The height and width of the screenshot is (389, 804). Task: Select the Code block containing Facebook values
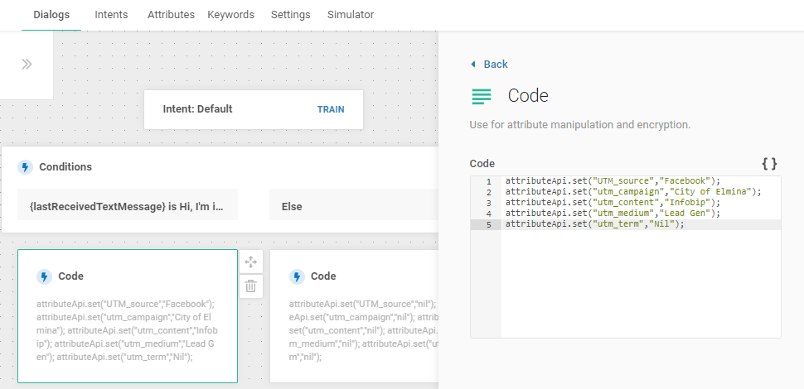[128, 316]
